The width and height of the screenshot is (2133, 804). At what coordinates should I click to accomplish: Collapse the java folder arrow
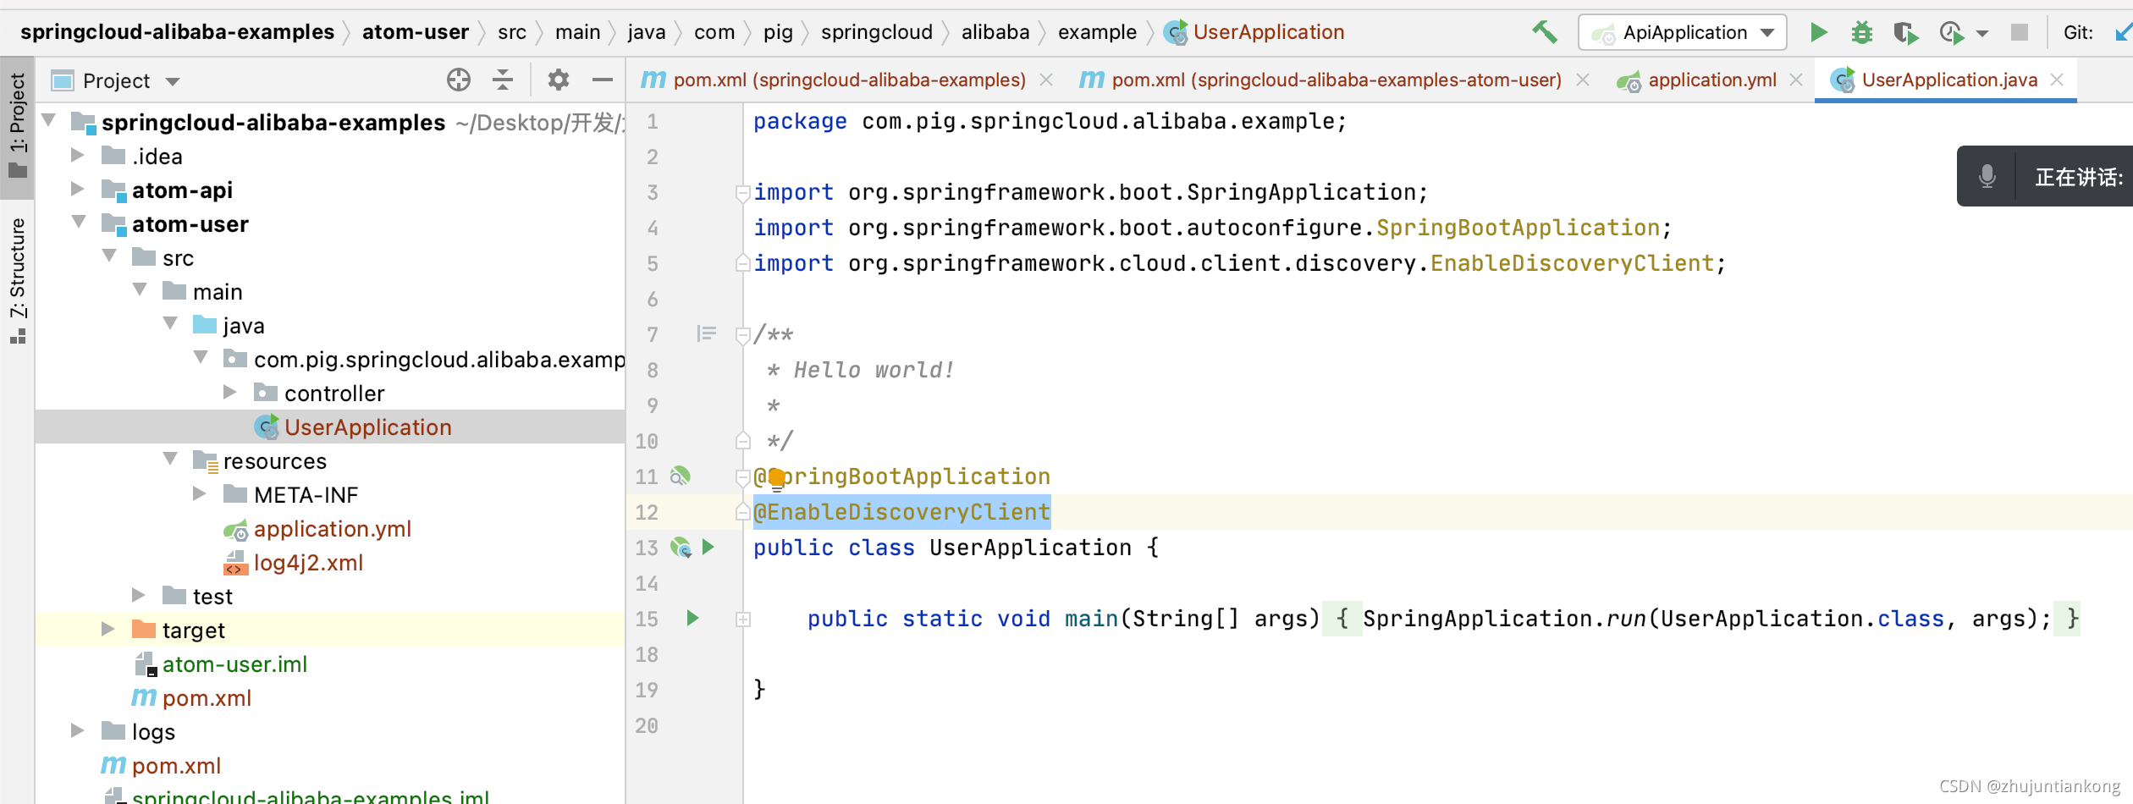[170, 324]
